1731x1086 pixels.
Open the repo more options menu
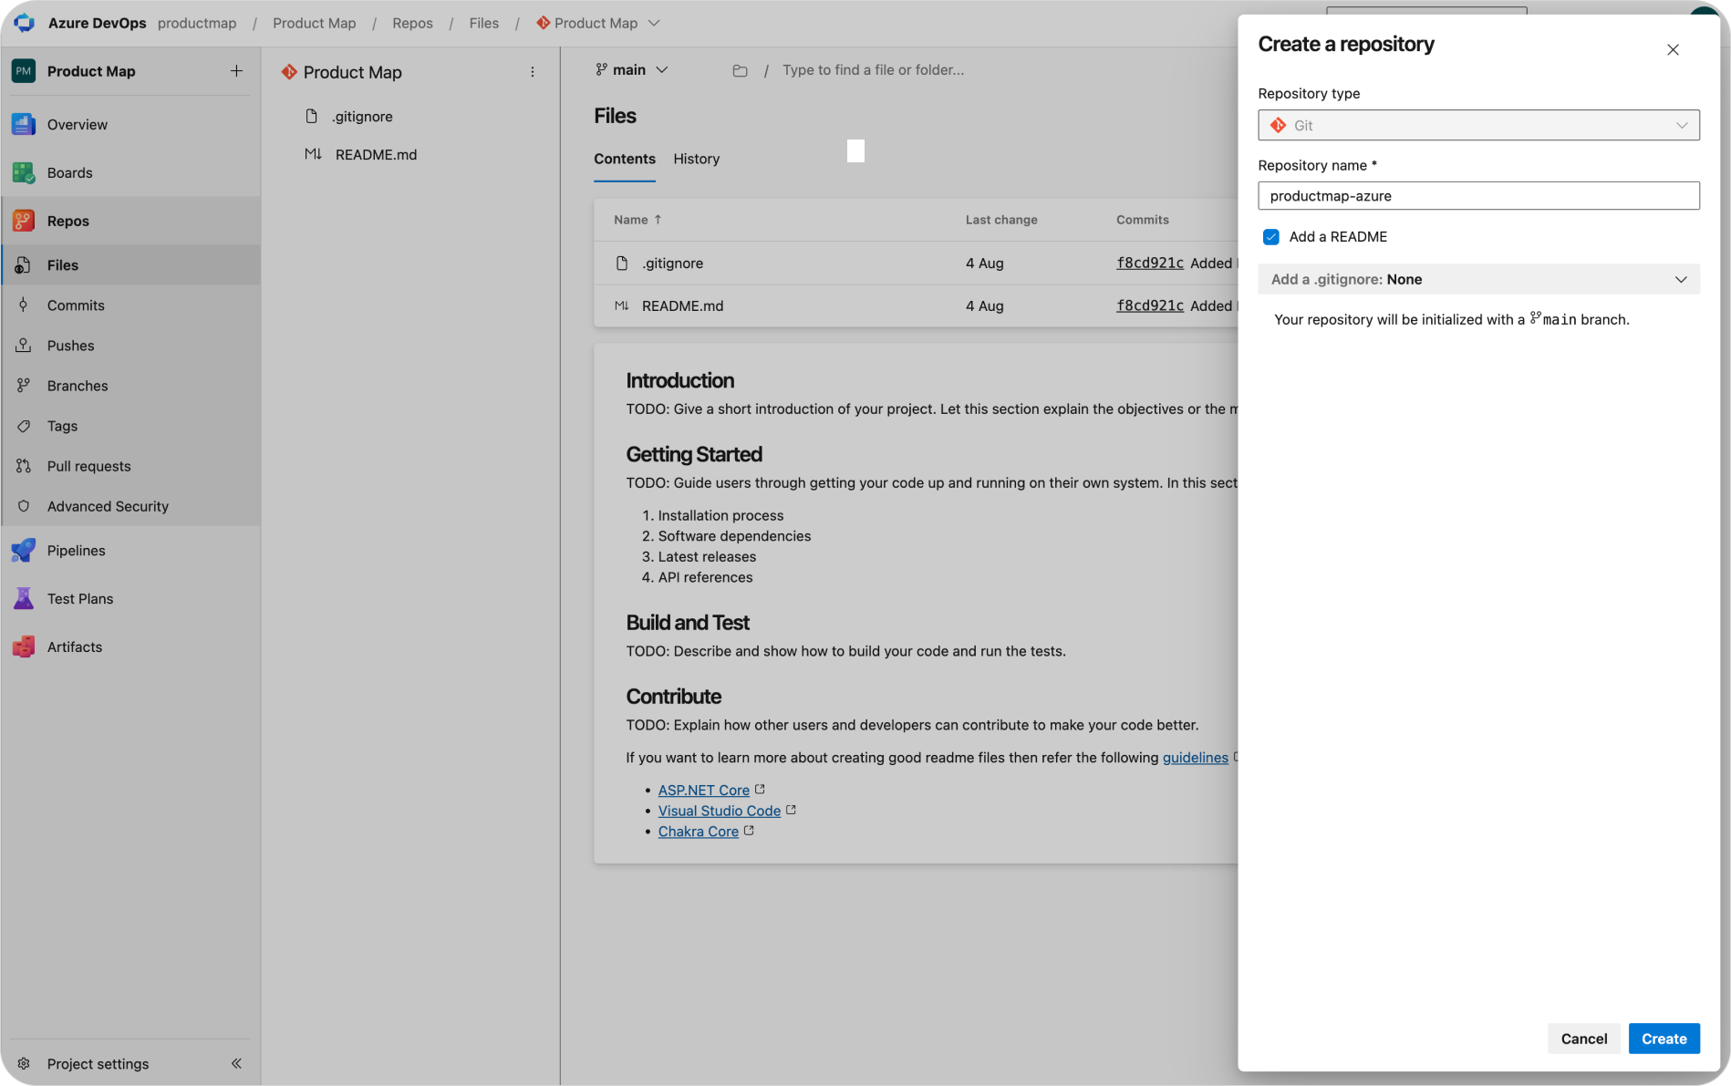pos(533,72)
